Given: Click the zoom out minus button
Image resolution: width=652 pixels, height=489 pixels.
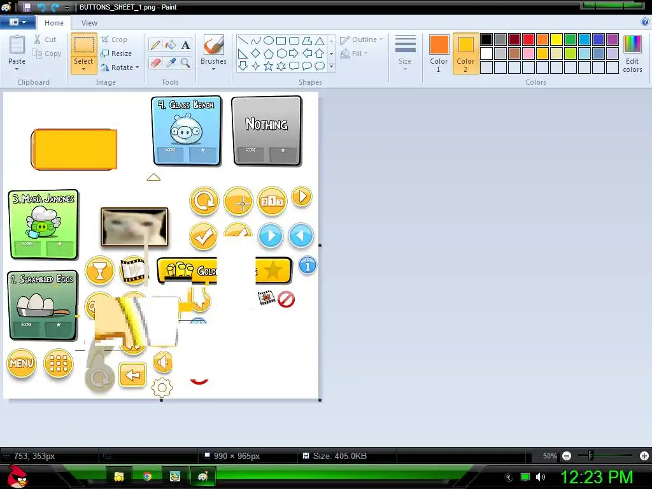Looking at the screenshot, I should coord(566,456).
